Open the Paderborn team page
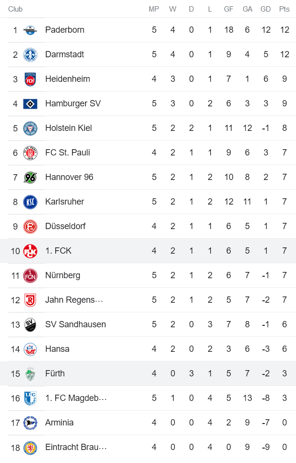 coord(65,29)
